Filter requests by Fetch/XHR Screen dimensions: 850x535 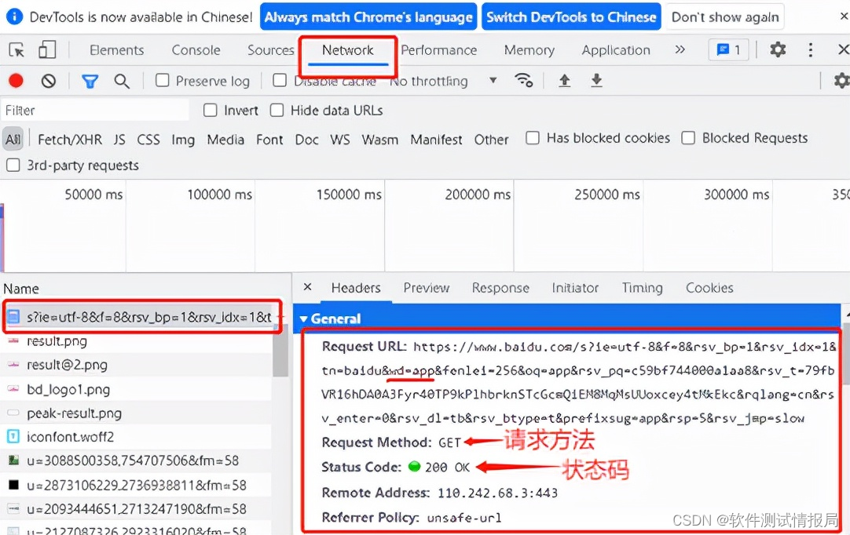click(70, 140)
